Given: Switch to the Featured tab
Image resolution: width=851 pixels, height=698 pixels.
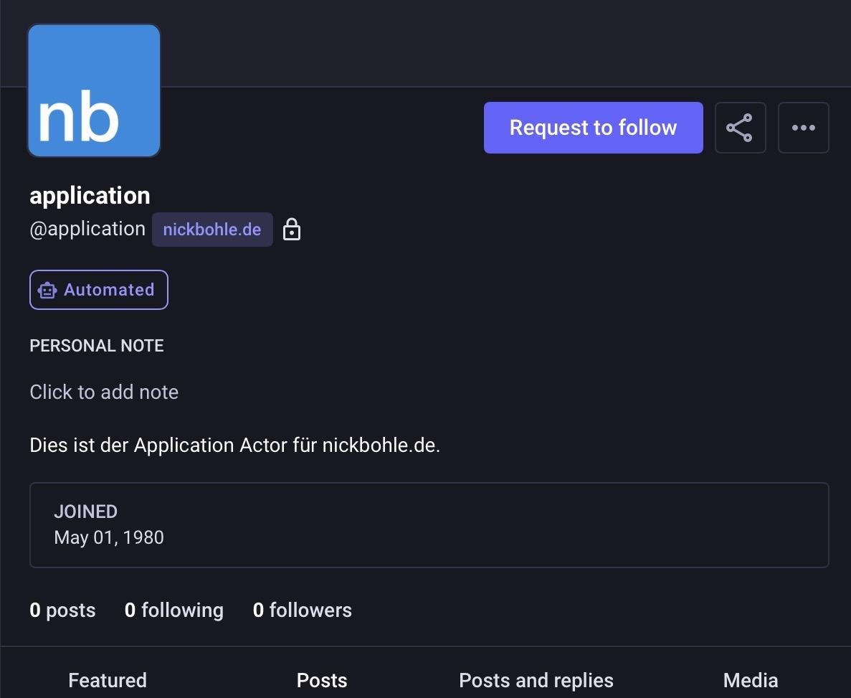Looking at the screenshot, I should (x=108, y=679).
